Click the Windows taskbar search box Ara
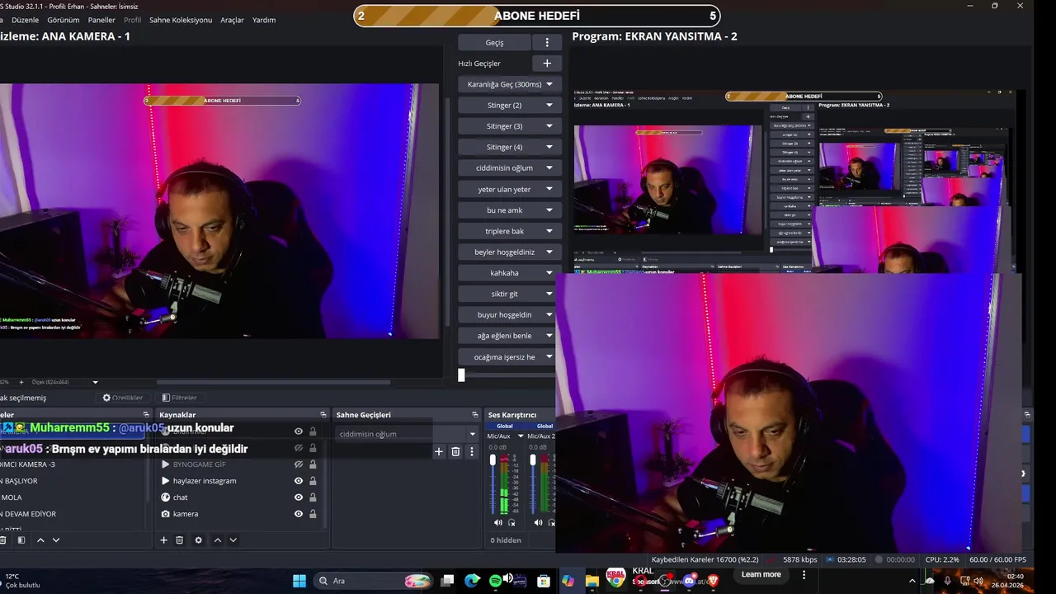This screenshot has height=594, width=1056. pos(373,581)
